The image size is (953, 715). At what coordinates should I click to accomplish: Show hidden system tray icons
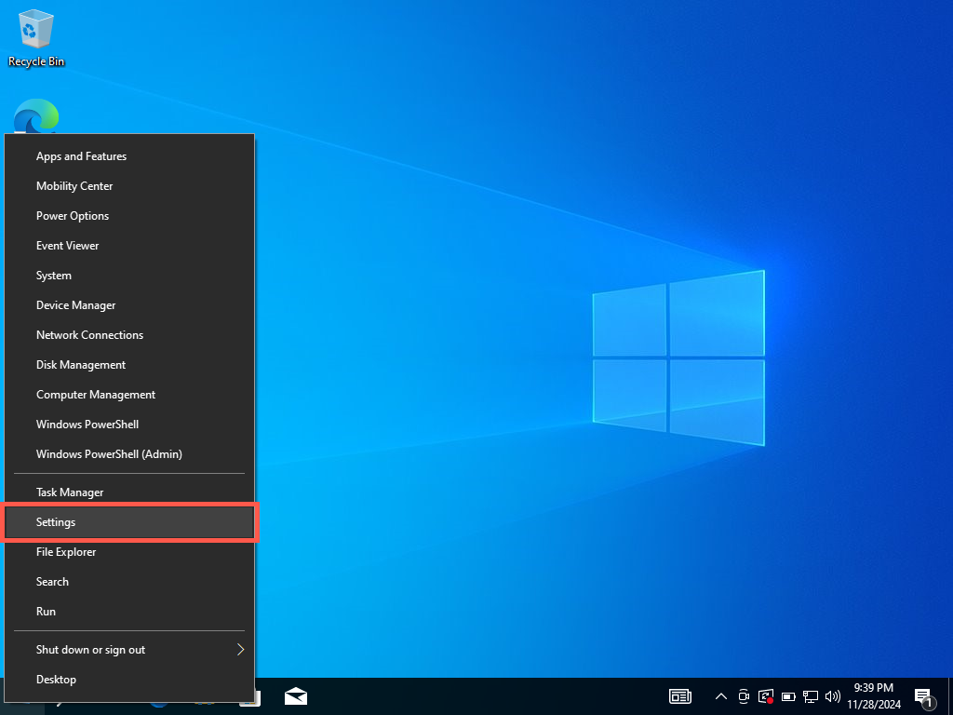coord(720,696)
